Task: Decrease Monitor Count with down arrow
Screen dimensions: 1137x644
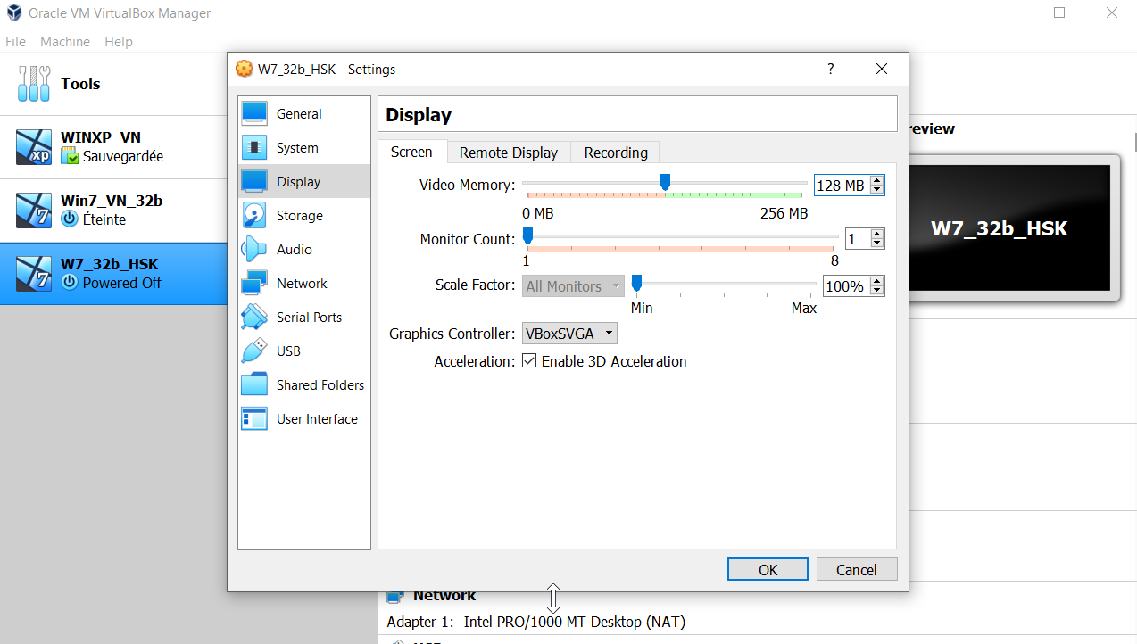Action: 877,244
